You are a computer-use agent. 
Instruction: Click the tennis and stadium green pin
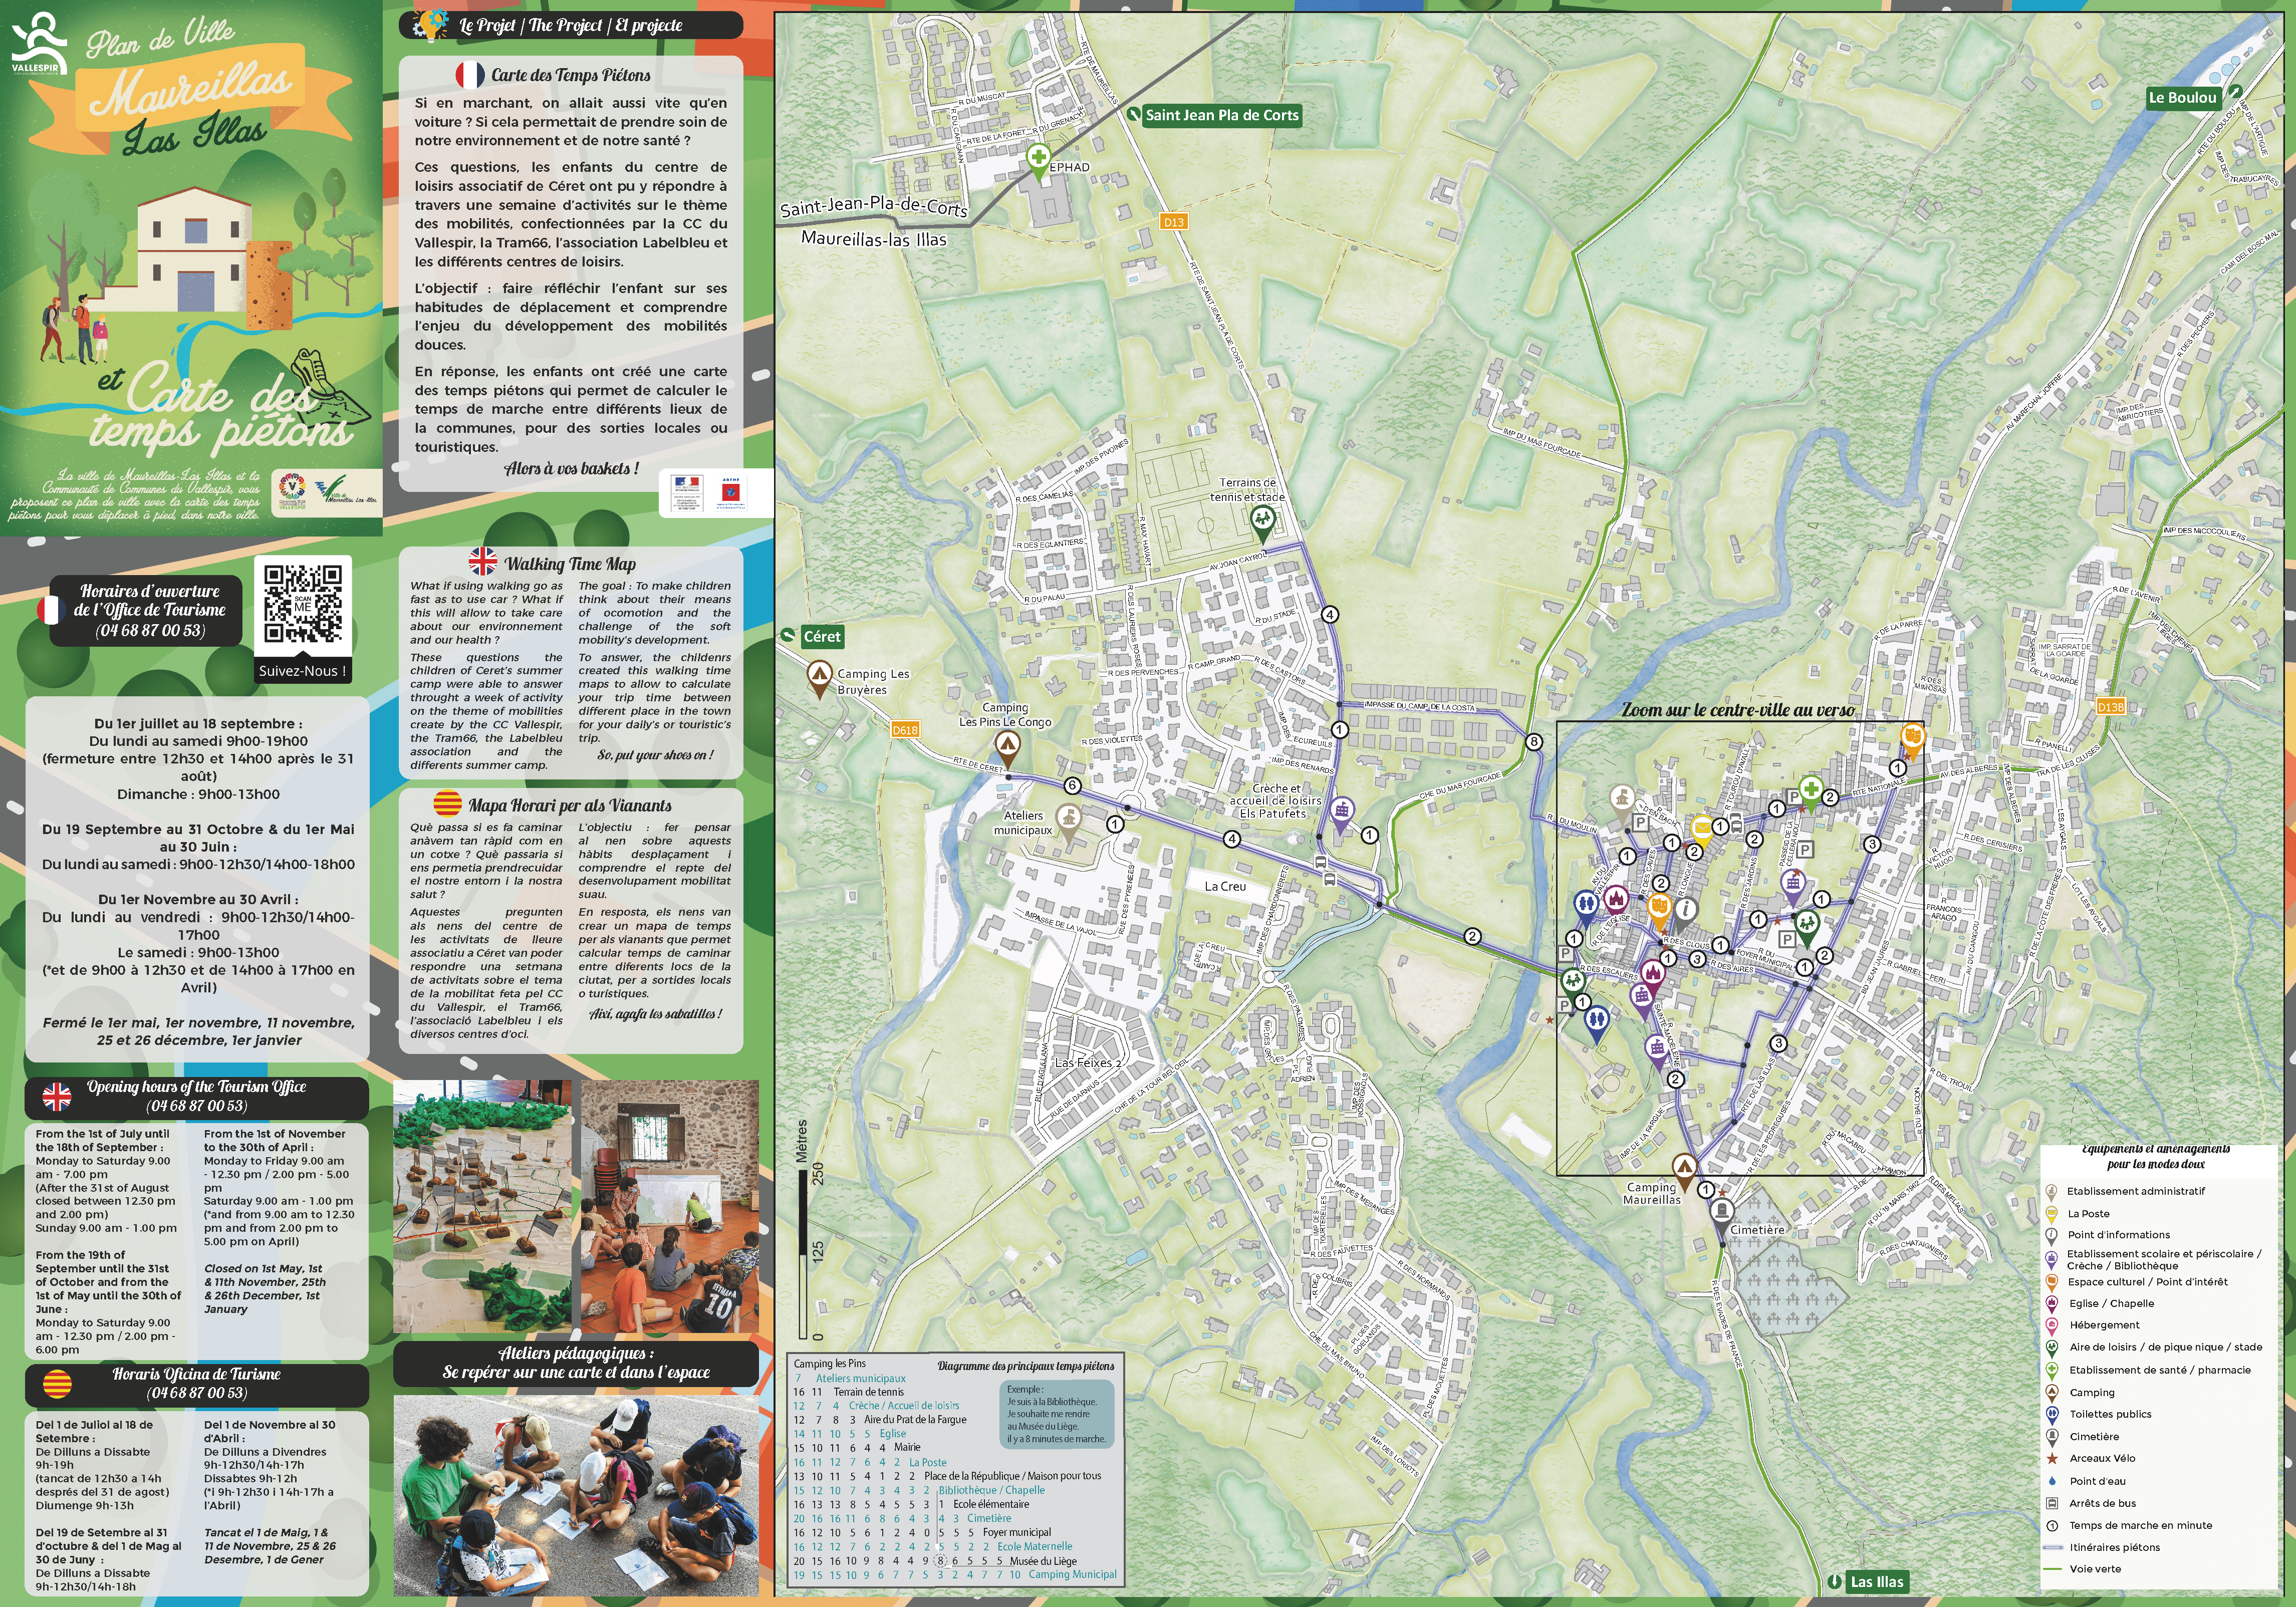(x=1262, y=519)
